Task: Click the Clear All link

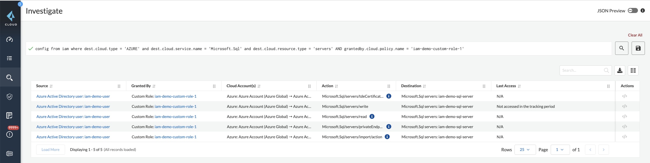Action: pos(635,35)
